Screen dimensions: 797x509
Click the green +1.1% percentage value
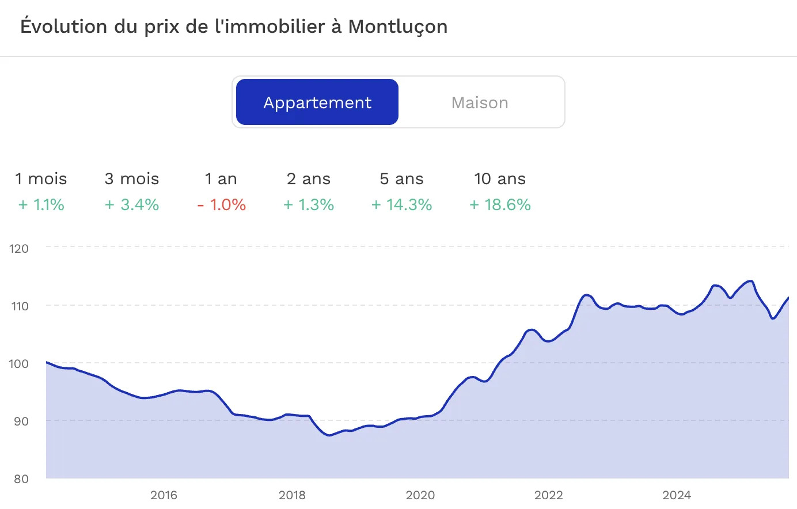click(41, 204)
